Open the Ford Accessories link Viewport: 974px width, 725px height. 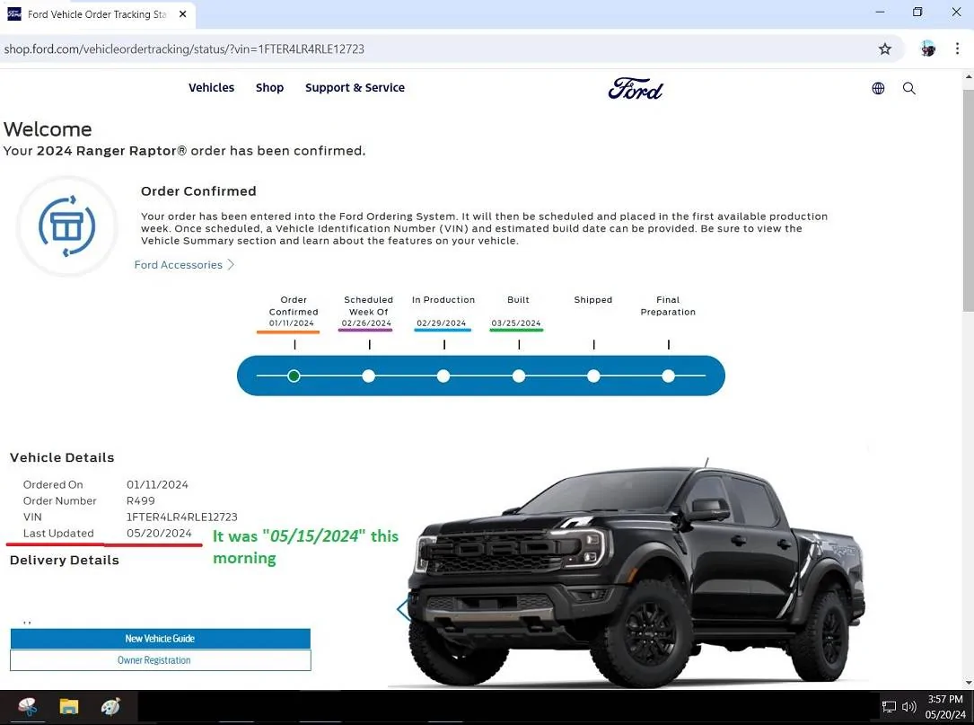tap(179, 265)
